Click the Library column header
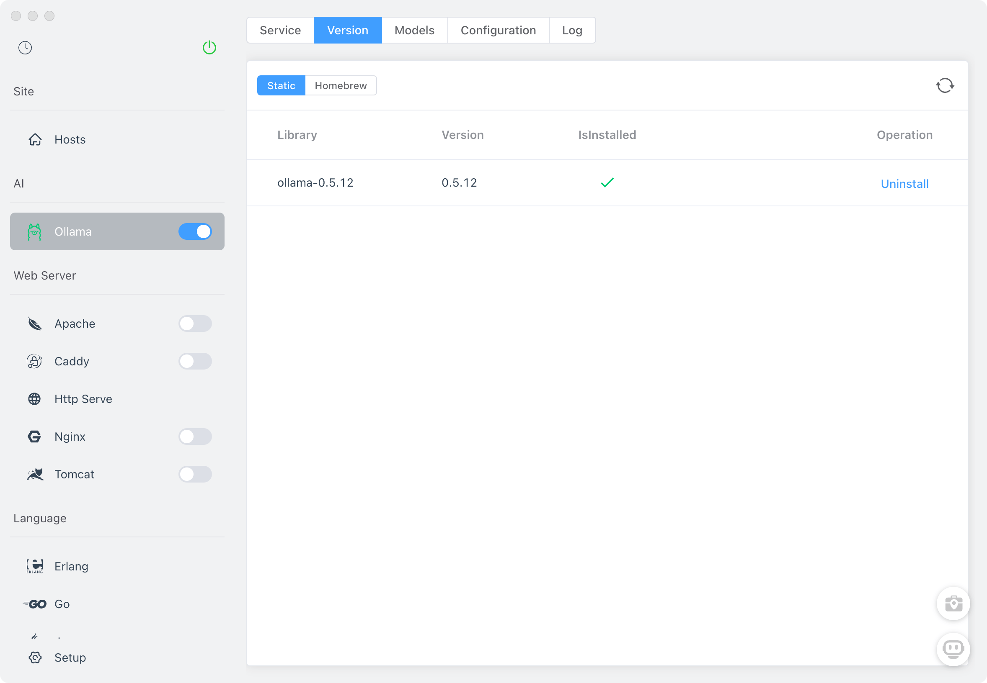This screenshot has height=683, width=987. [x=297, y=135]
